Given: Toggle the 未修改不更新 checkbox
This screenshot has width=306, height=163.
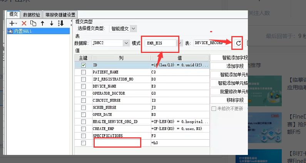Looking at the screenshot, I should 214,109.
